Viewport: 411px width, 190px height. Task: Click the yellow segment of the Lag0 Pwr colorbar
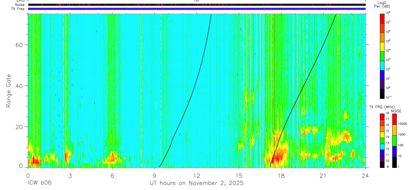382,47
